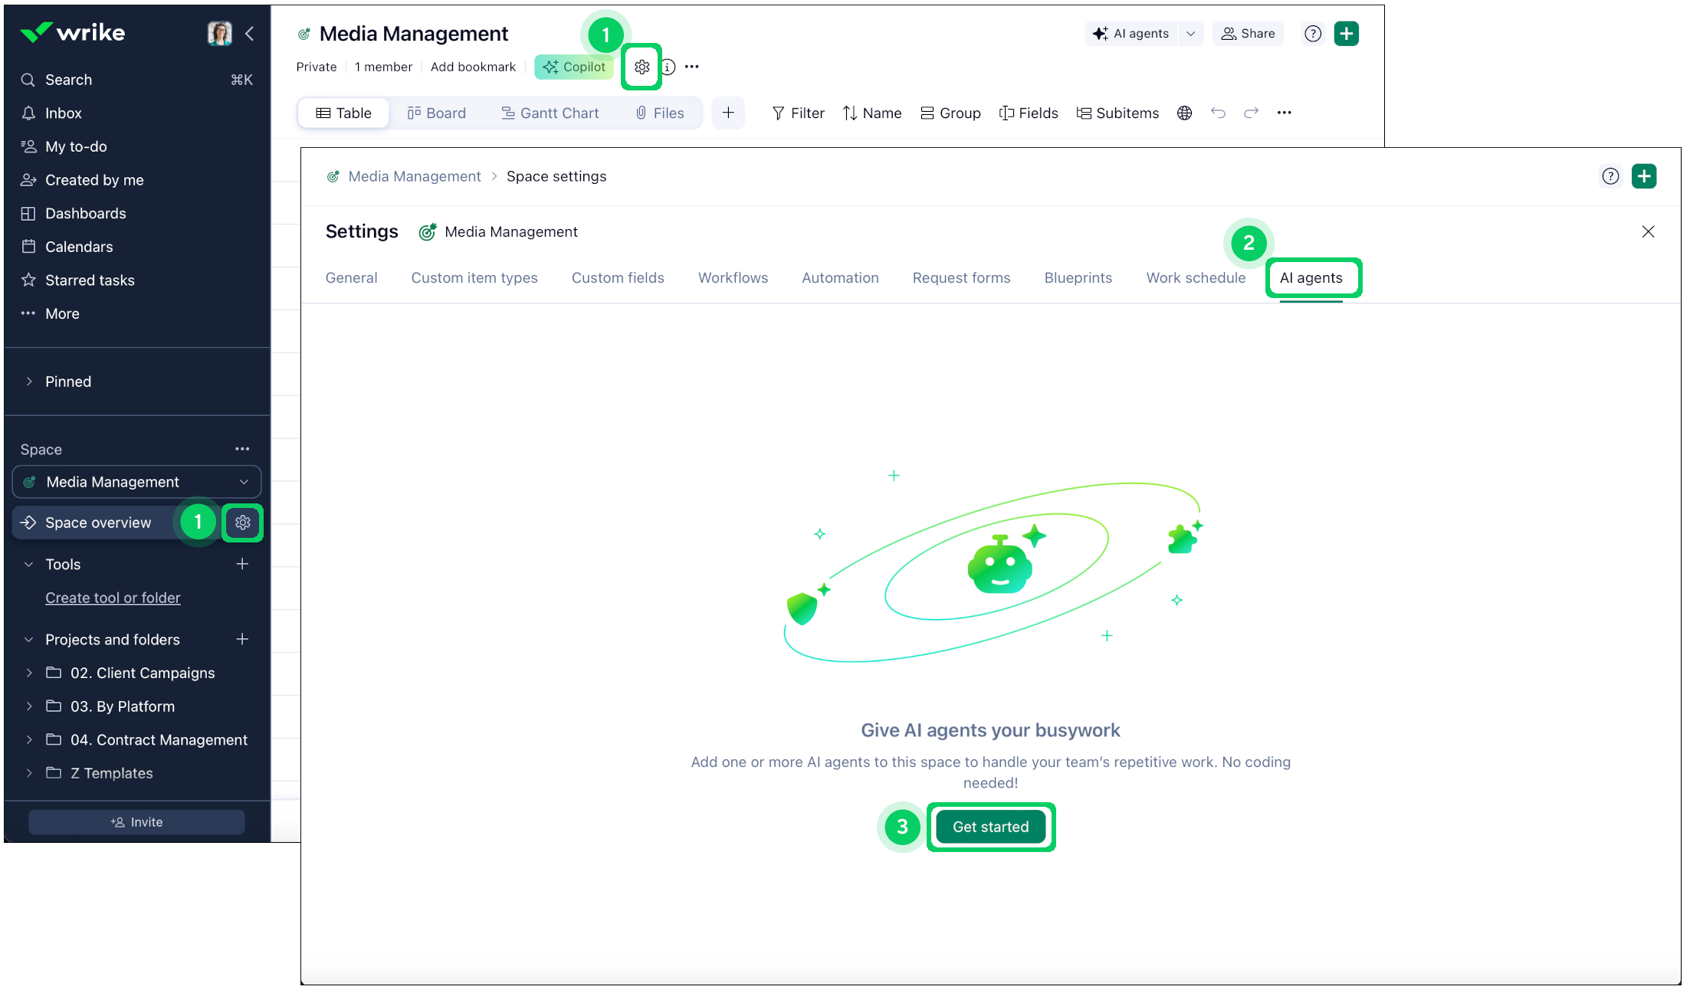Open Search in the sidebar

point(68,80)
